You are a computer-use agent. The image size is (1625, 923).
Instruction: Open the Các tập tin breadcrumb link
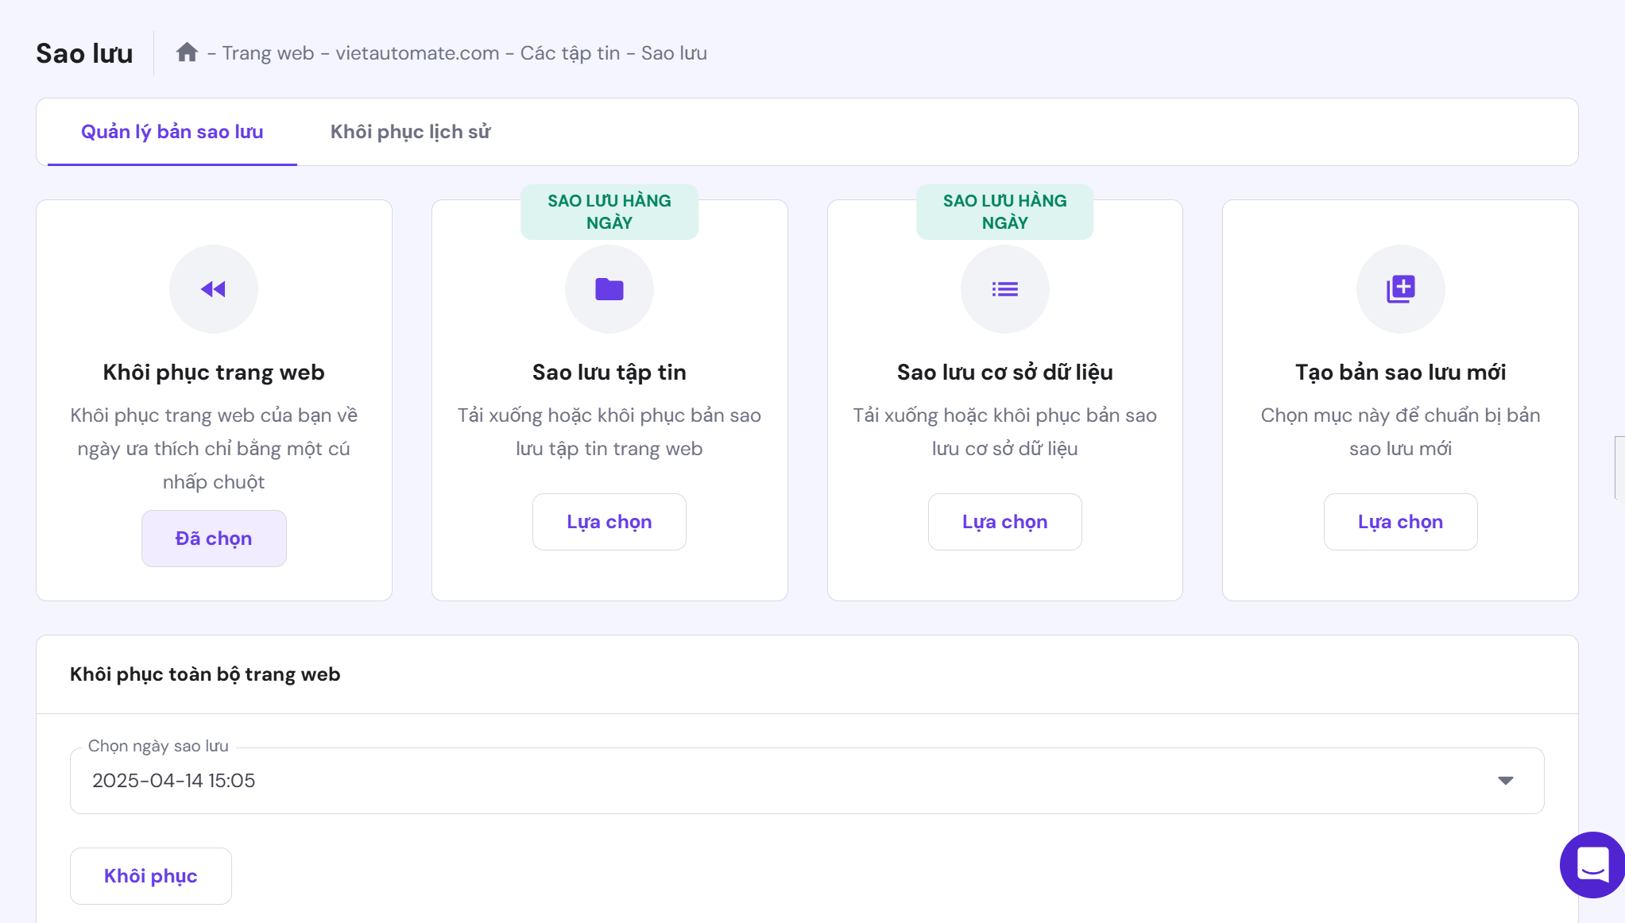coord(570,53)
